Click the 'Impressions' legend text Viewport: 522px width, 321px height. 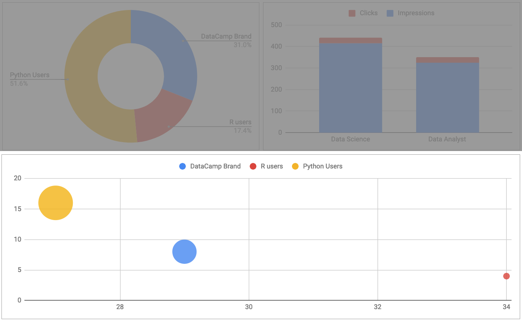pyautogui.click(x=416, y=13)
